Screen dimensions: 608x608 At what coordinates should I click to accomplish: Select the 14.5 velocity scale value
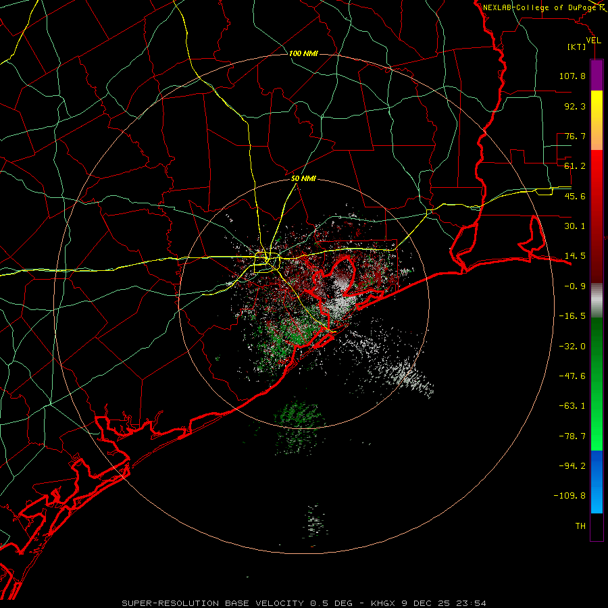point(575,256)
